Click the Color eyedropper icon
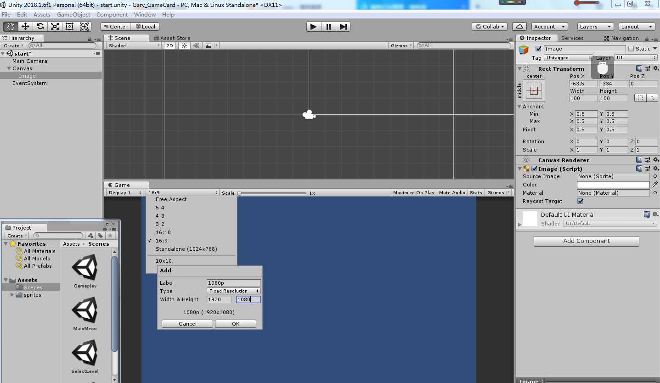This screenshot has width=660, height=383. (x=654, y=185)
